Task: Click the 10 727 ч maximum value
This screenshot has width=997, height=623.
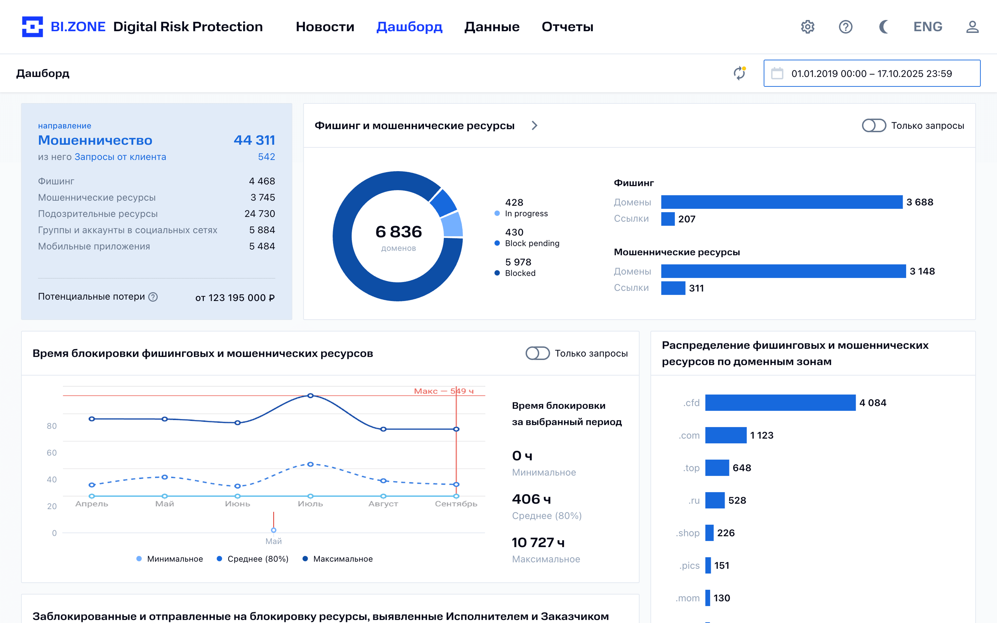Action: click(x=538, y=542)
